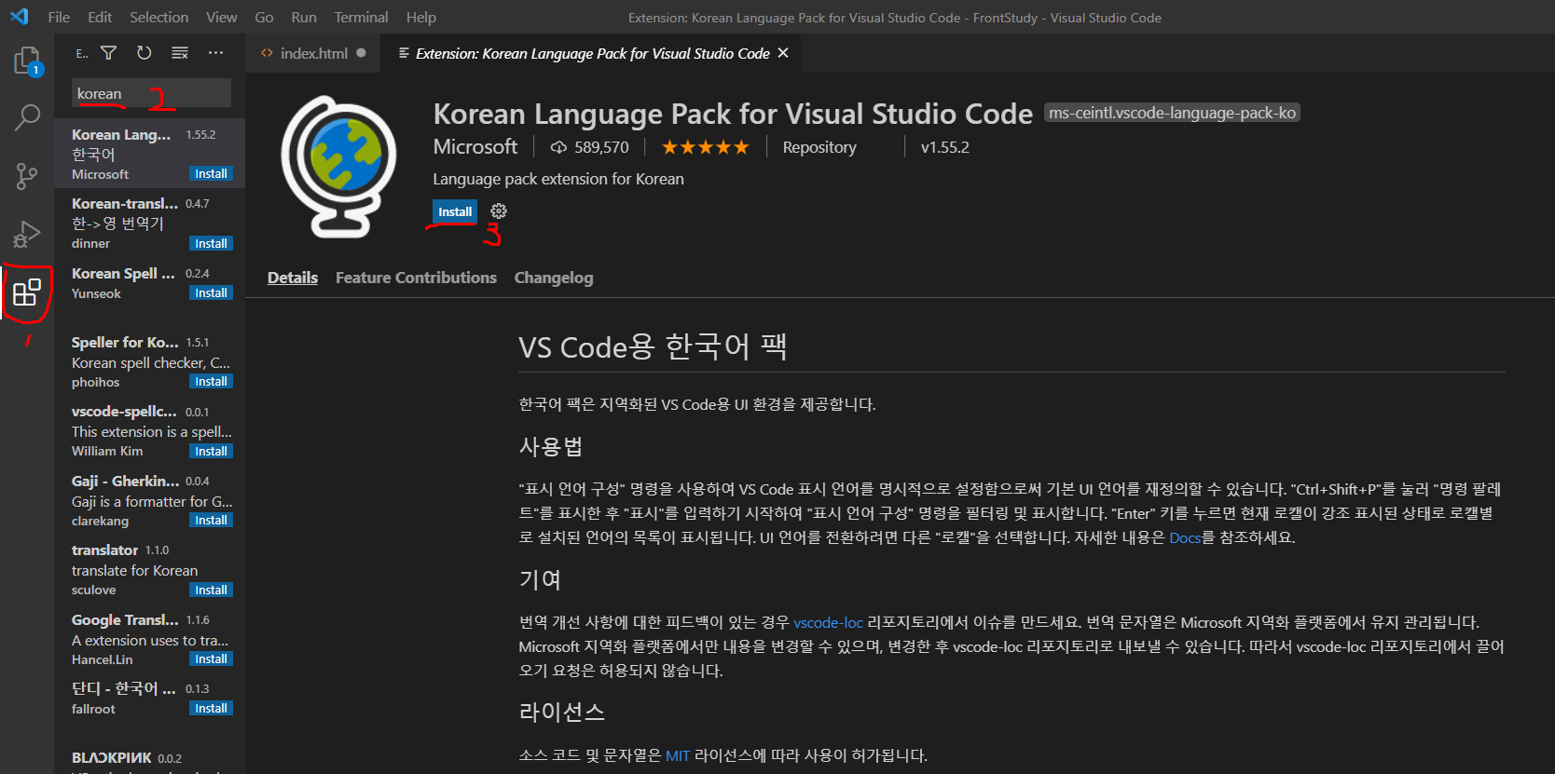Refresh the extensions list
The image size is (1555, 774).
[x=144, y=53]
